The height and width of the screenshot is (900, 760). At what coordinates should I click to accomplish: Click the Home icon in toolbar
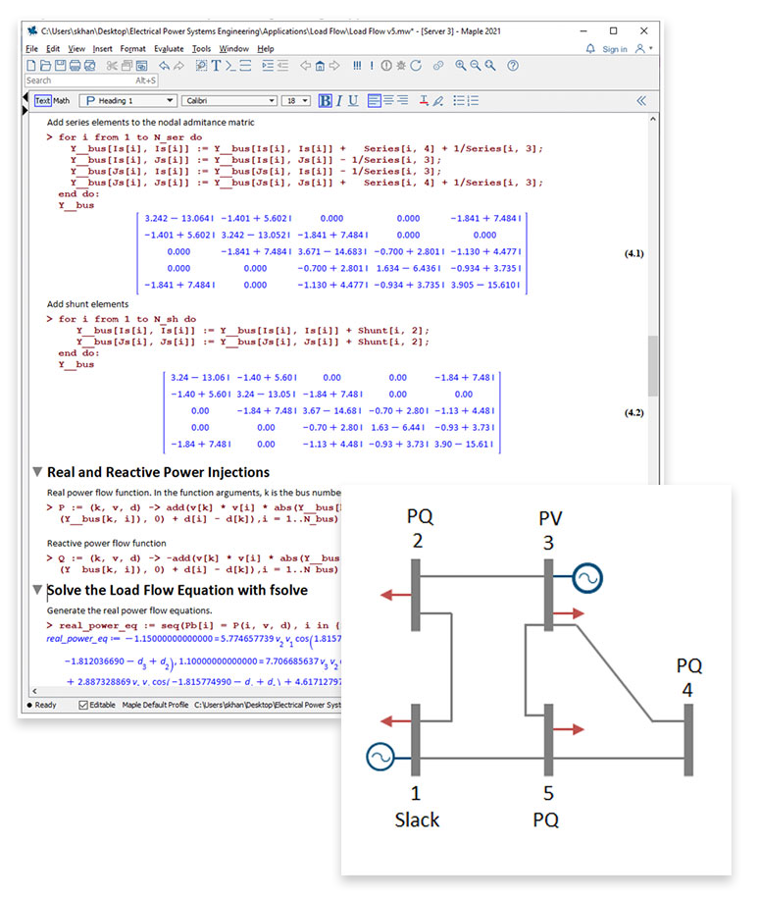(x=321, y=66)
